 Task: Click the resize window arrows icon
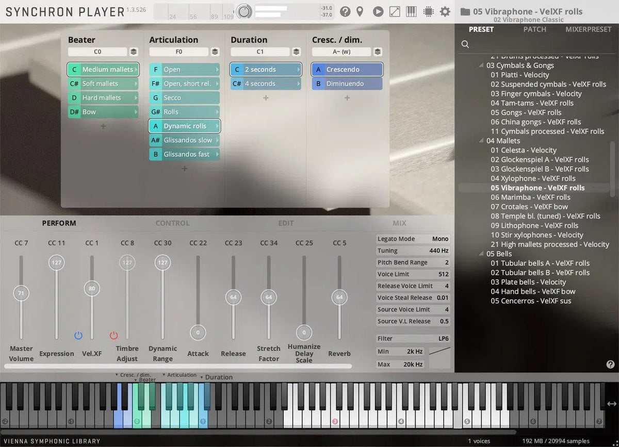[x=395, y=11]
